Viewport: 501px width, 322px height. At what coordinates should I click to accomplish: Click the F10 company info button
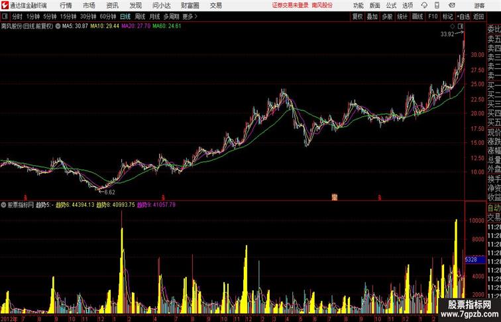coord(433,17)
